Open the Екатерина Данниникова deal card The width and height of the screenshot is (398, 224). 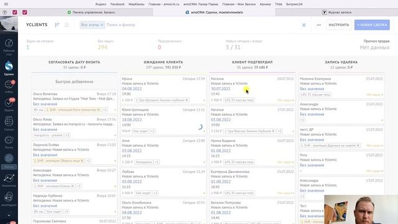(x=252, y=182)
